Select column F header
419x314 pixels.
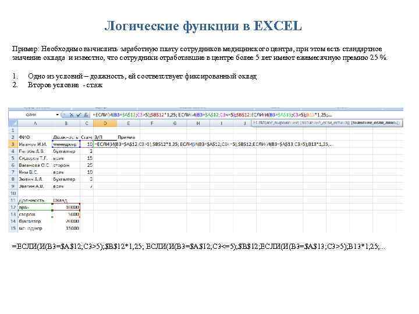(152, 123)
